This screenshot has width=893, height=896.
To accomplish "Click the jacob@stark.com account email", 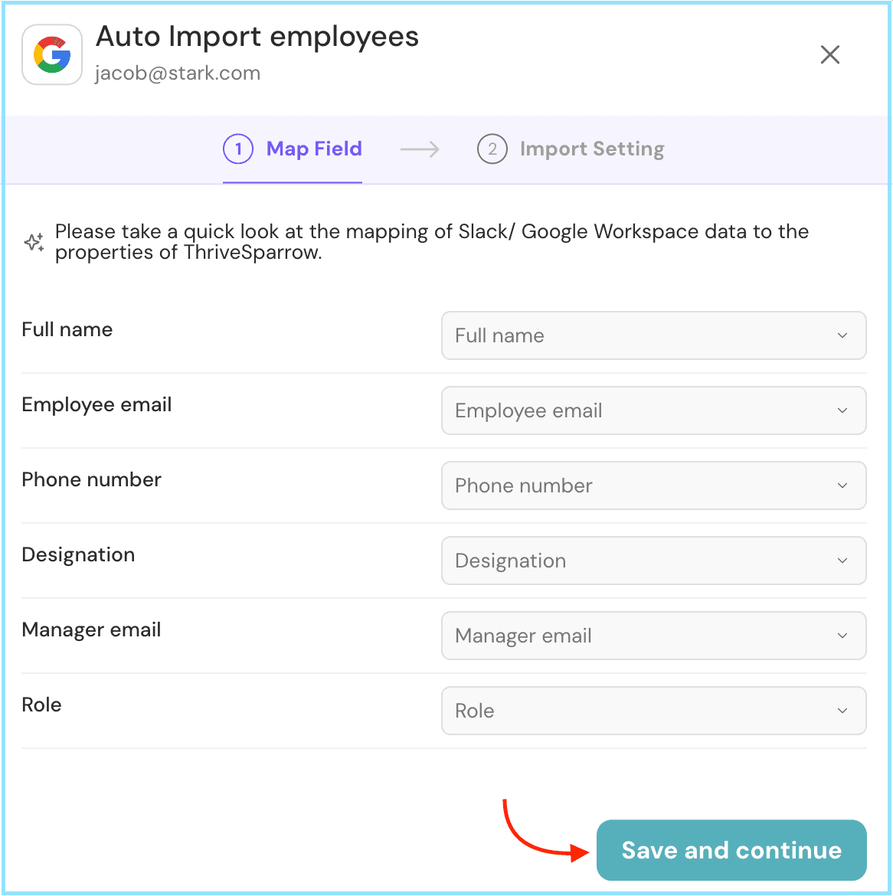I will [178, 74].
